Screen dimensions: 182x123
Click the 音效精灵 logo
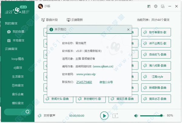pyautogui.click(x=17, y=10)
